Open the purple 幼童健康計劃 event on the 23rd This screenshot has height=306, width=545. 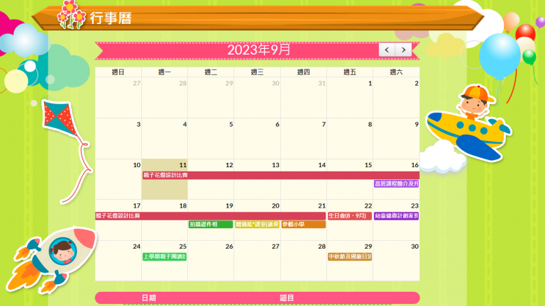point(396,216)
